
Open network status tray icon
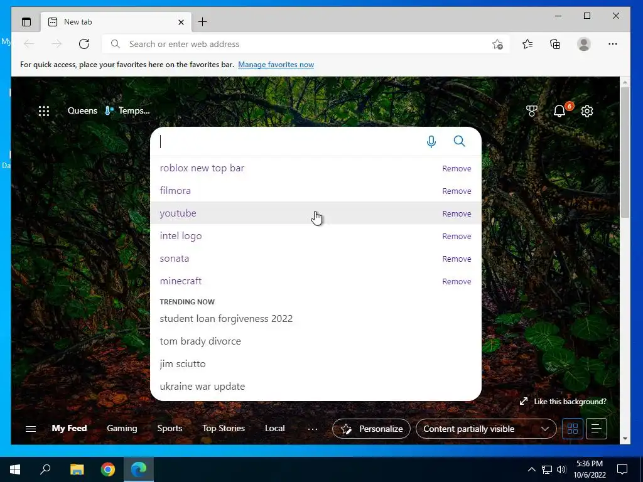coord(547,469)
